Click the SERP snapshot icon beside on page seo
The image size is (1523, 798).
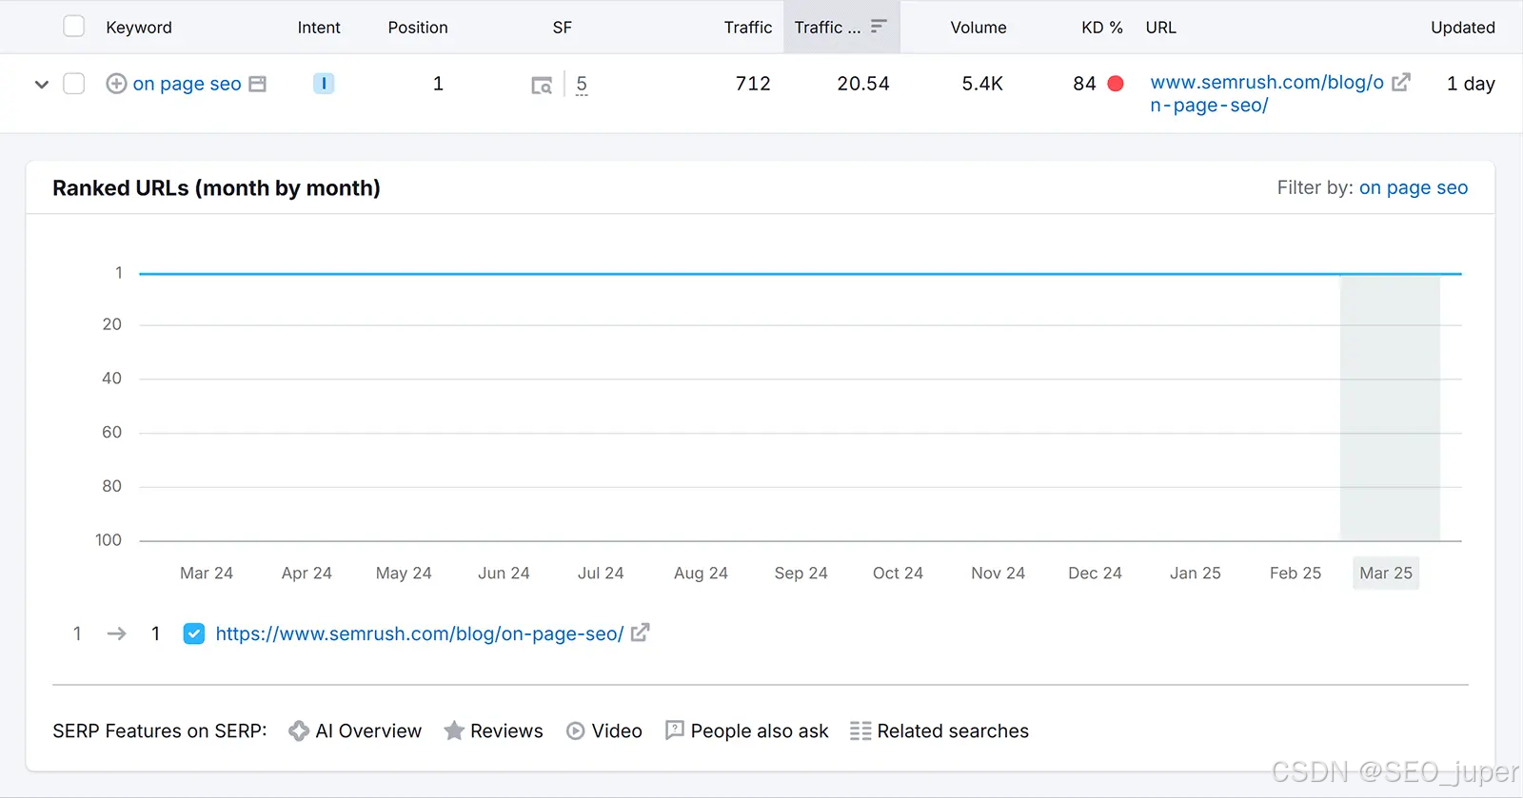pyautogui.click(x=257, y=84)
